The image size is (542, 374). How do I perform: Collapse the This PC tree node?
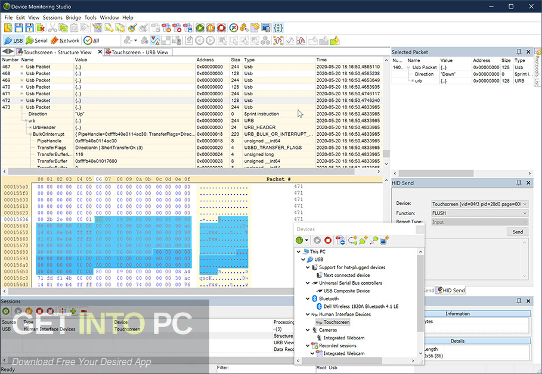click(299, 252)
